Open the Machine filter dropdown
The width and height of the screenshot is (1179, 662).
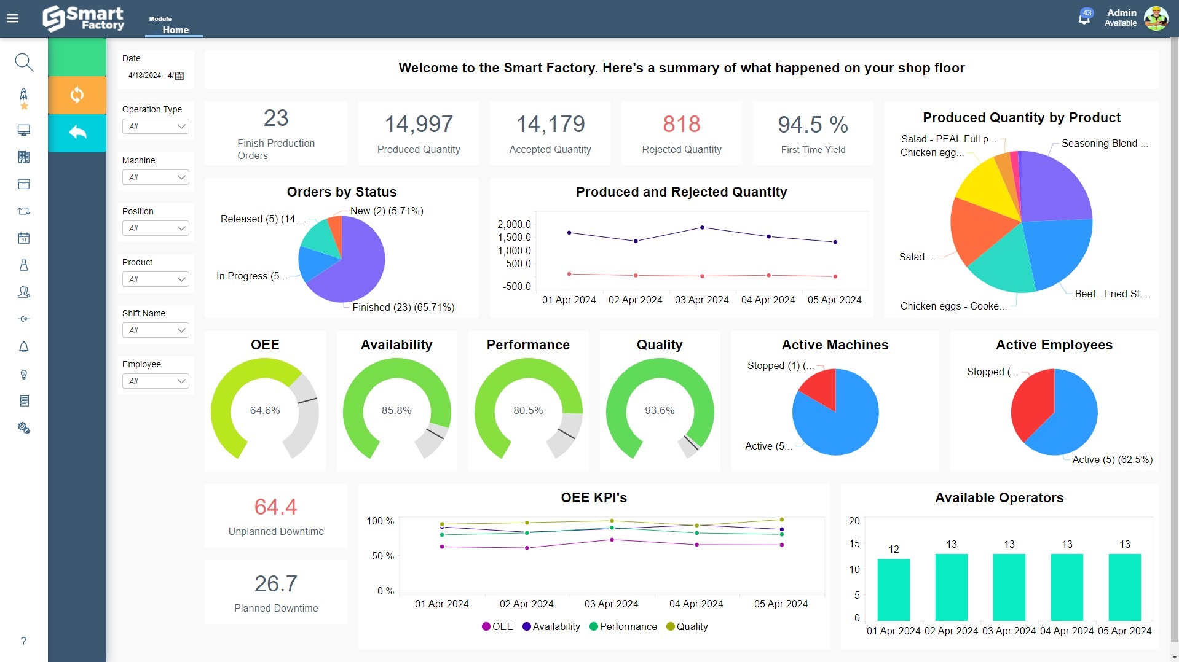click(x=156, y=177)
